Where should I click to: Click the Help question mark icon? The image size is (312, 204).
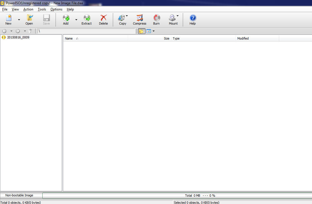(193, 18)
